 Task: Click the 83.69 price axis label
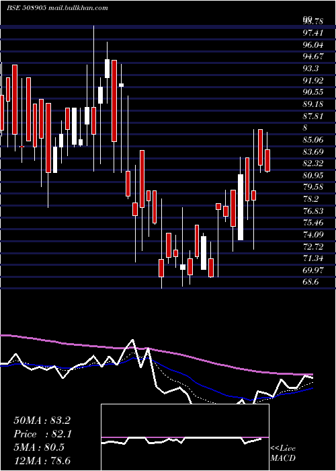(x=314, y=151)
